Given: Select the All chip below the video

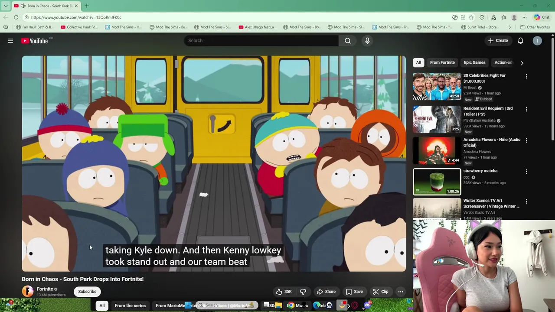Looking at the screenshot, I should coord(102,305).
